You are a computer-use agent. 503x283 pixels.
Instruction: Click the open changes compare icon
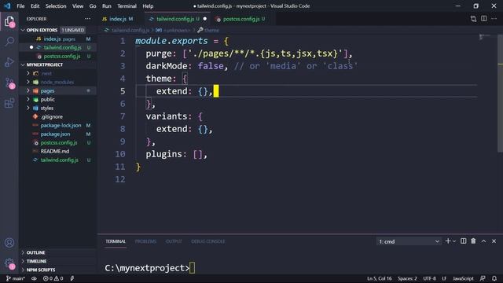[473, 19]
